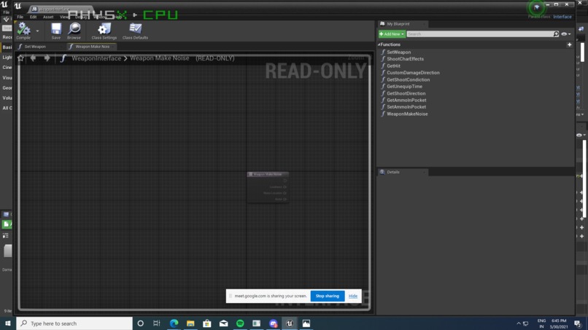Select the GetShootCondiction function
588x330 pixels.
point(408,80)
